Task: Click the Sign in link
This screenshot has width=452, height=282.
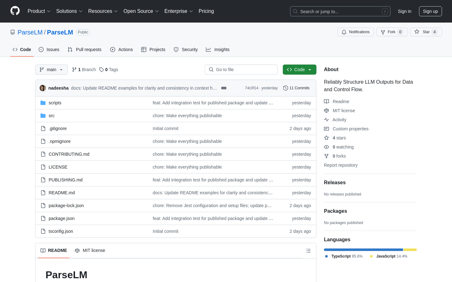Action: 405,11
